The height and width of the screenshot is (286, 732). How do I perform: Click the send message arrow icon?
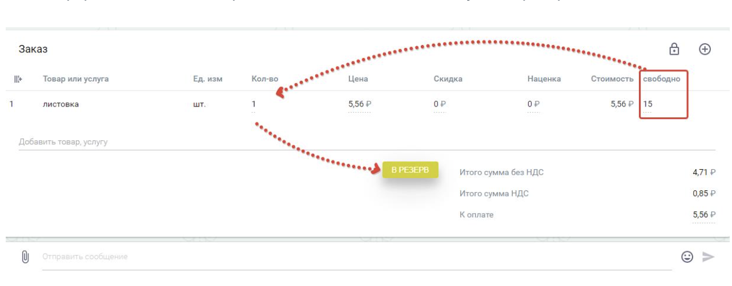[709, 257]
